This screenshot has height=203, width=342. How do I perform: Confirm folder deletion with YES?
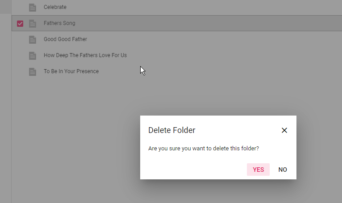pos(258,170)
